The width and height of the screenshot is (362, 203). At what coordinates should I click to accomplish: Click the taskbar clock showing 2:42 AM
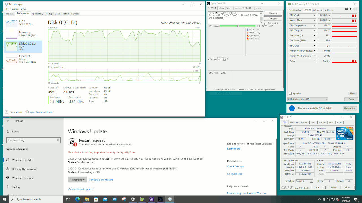pyautogui.click(x=346, y=199)
